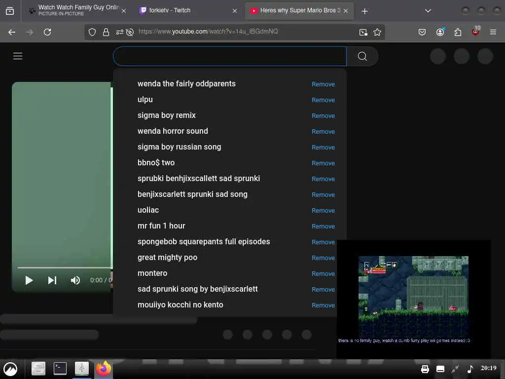This screenshot has height=379, width=505.
Task: Click the YouTube URL in address bar
Action: click(208, 32)
